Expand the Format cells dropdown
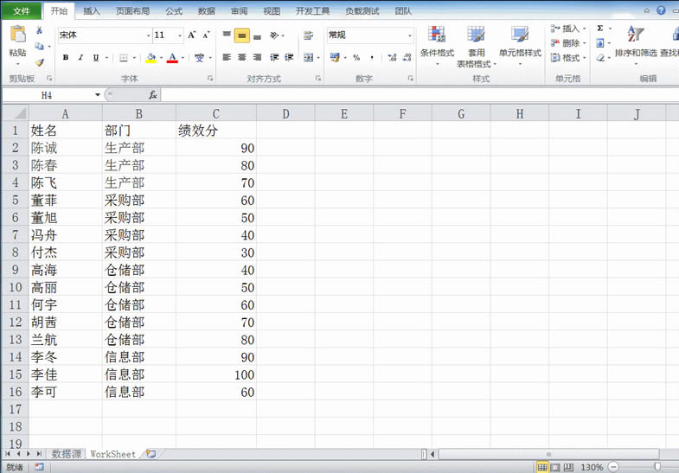The width and height of the screenshot is (679, 473). click(584, 58)
